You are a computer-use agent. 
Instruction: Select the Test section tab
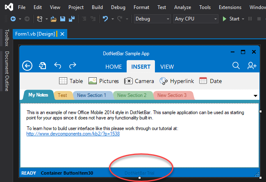point(62,95)
